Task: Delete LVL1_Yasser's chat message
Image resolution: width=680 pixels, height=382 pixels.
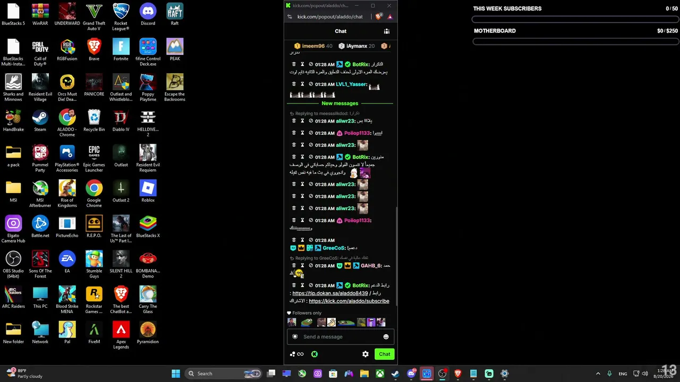Action: [294, 84]
